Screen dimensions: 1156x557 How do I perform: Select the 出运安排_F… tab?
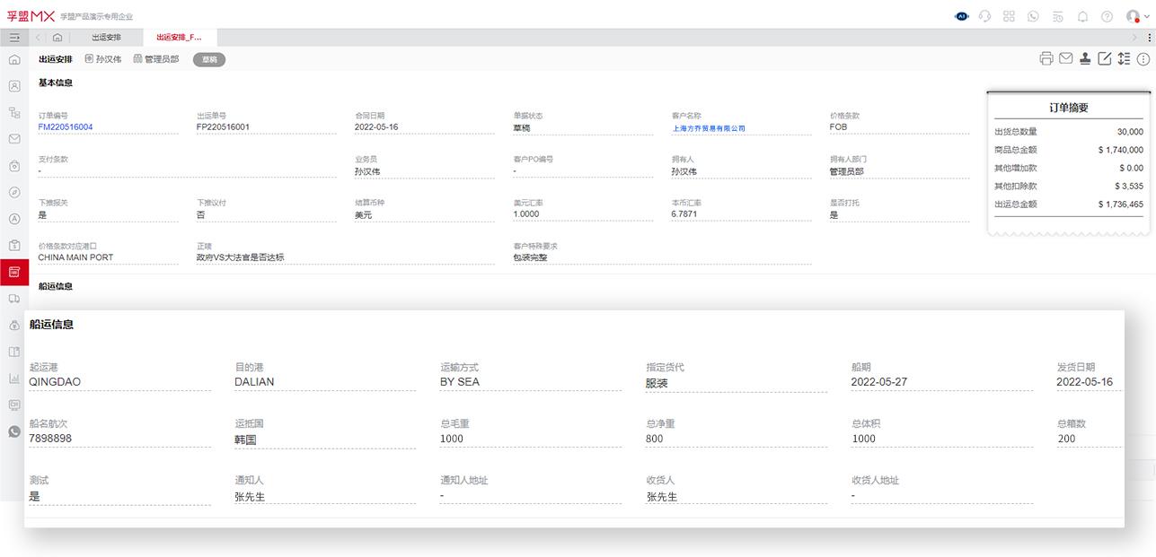point(179,38)
